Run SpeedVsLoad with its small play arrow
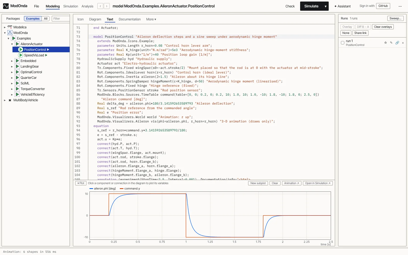 [46, 55]
